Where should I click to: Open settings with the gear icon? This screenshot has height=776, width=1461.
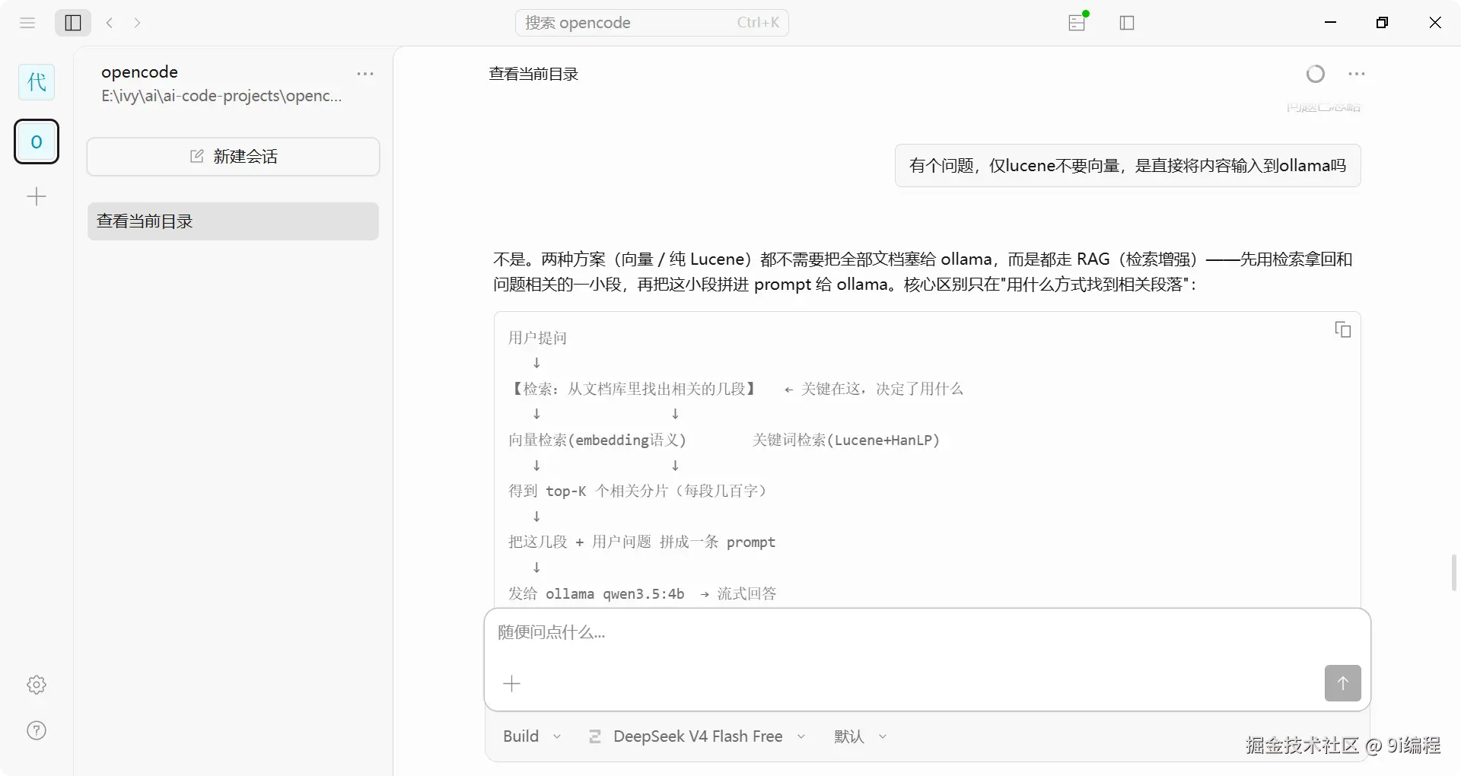coord(37,685)
